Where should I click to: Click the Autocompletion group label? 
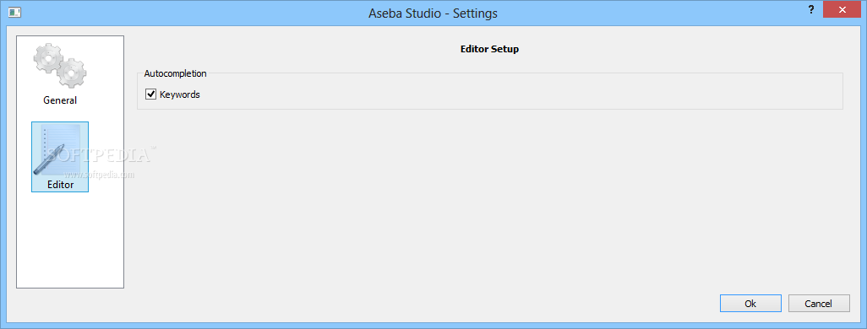coord(175,73)
